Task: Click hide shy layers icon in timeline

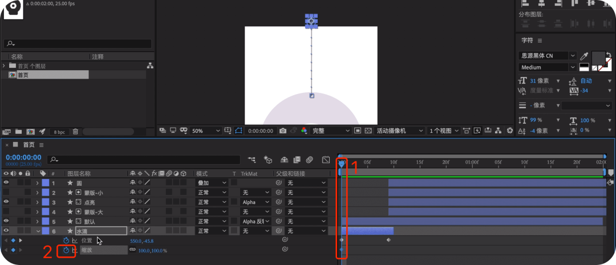Action: [284, 160]
